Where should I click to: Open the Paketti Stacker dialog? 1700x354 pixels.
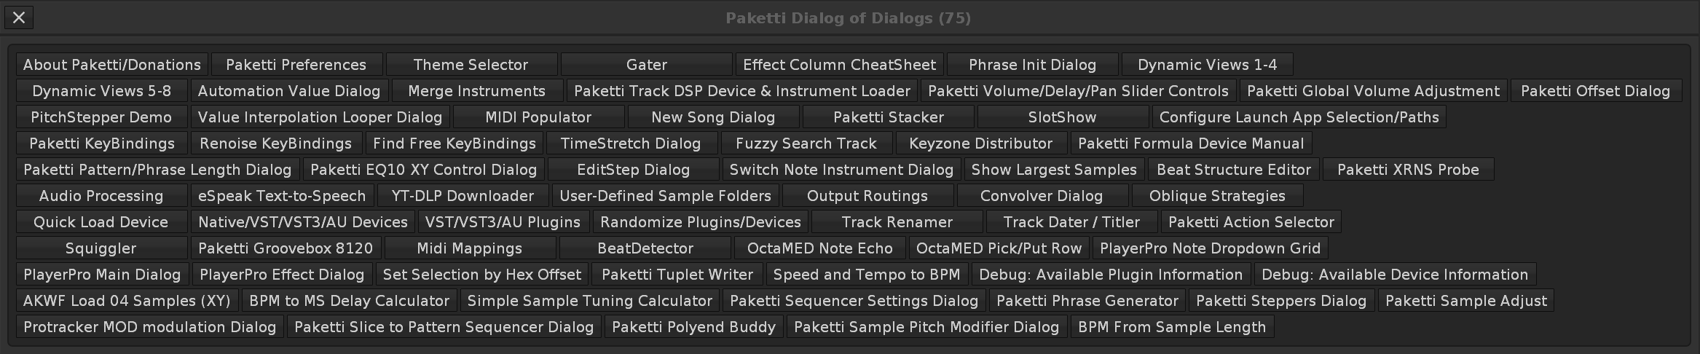[x=888, y=117]
